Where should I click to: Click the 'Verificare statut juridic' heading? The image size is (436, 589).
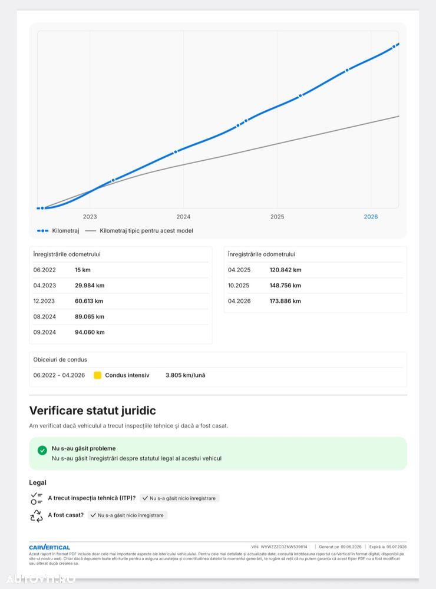[x=93, y=411]
